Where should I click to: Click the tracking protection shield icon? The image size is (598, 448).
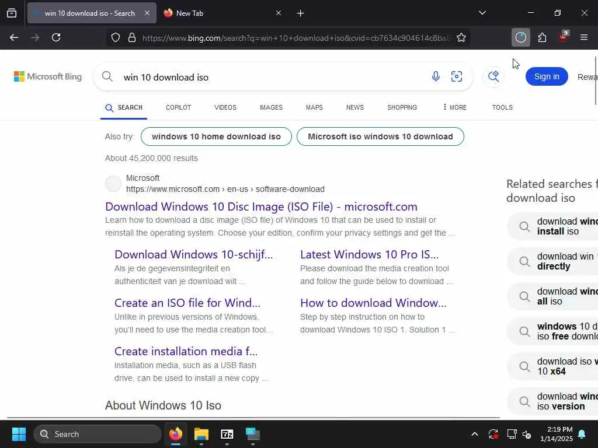coord(116,37)
